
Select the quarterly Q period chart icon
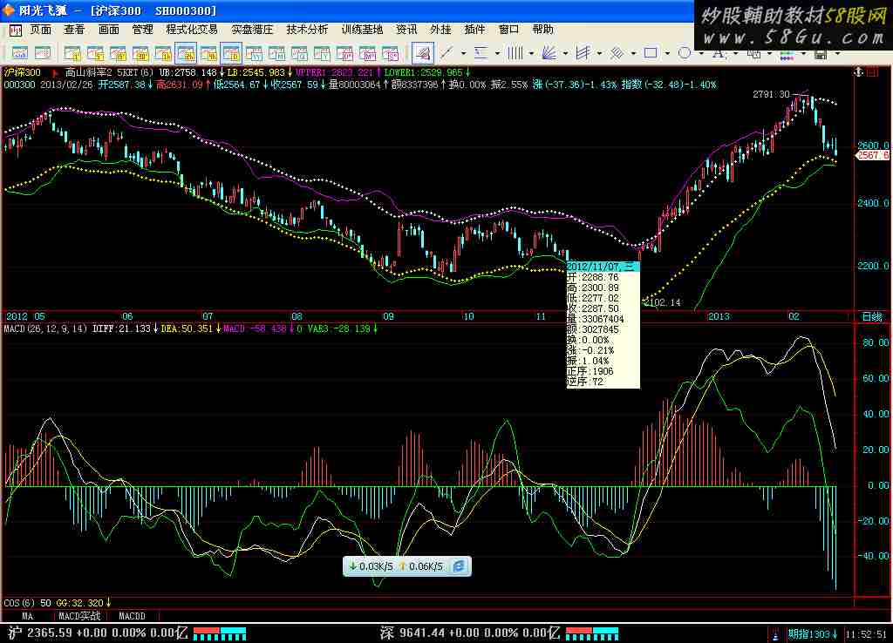[x=300, y=53]
